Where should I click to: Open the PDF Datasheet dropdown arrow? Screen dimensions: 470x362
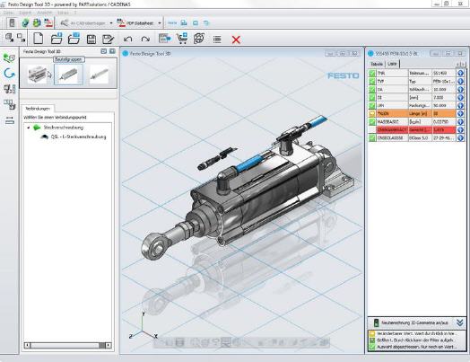[160, 23]
